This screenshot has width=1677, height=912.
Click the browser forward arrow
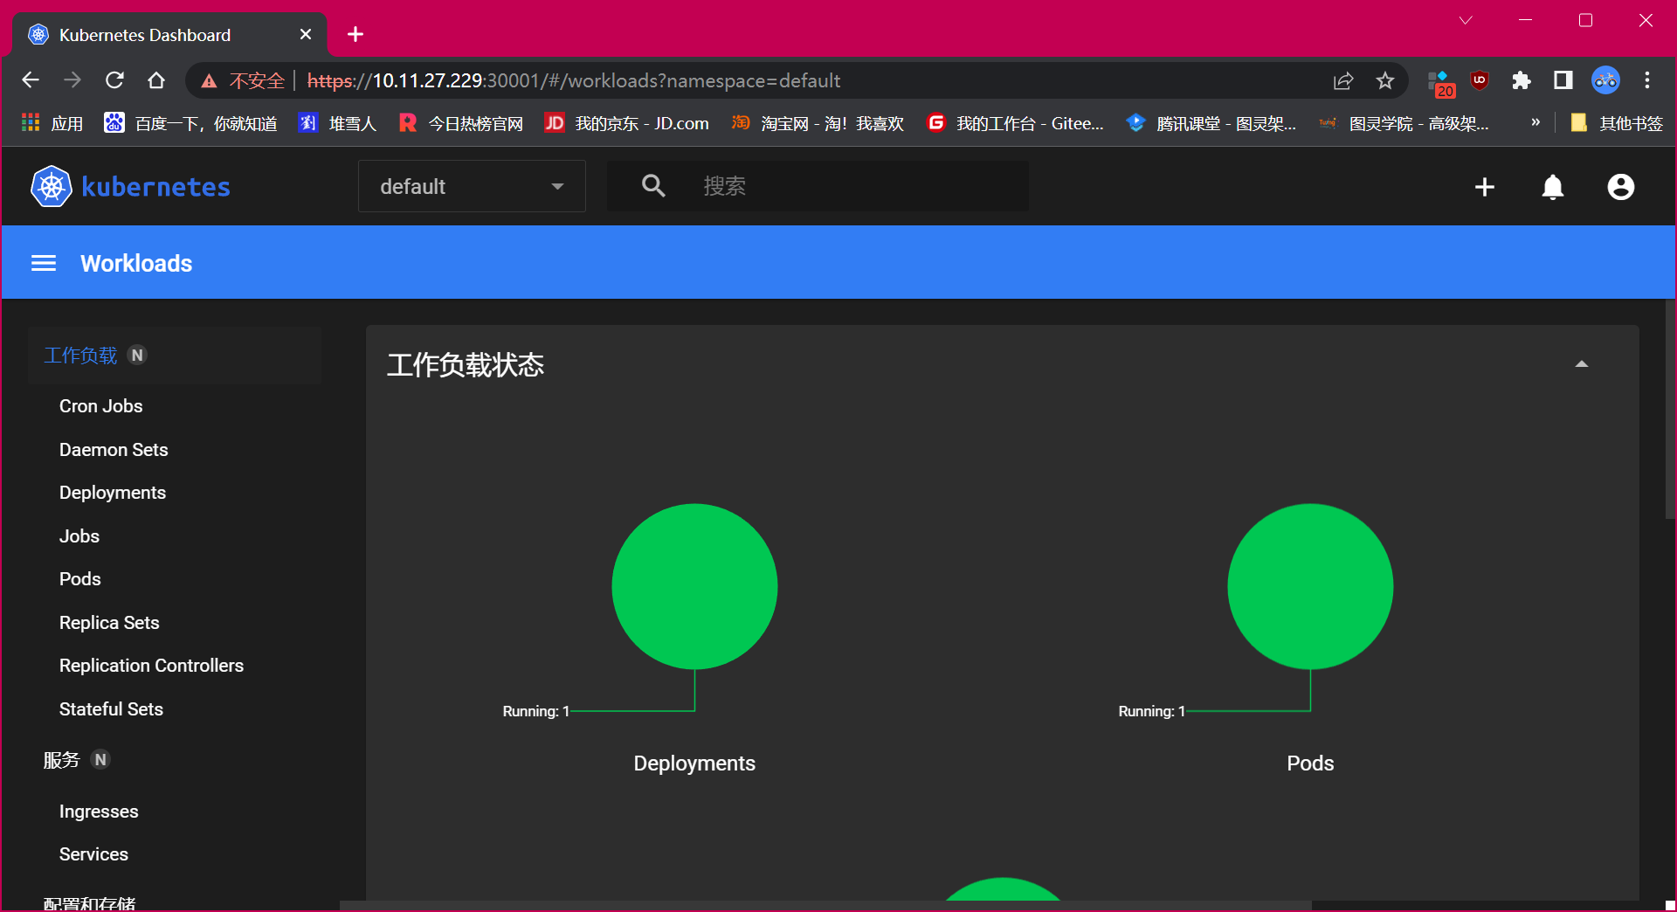72,80
